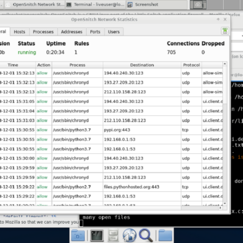Launch the terminal emulator from the dock
The height and width of the screenshot is (243, 243).
coord(97,236)
